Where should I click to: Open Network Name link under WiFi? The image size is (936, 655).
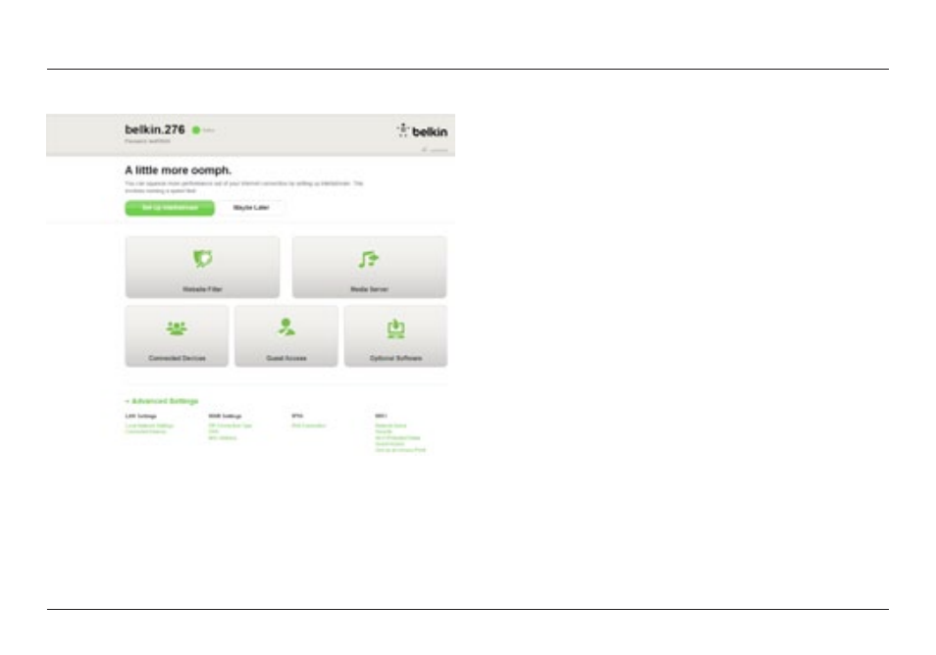(x=391, y=426)
